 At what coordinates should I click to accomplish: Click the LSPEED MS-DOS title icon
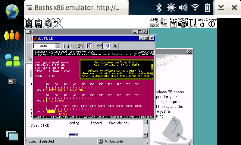pos(36,38)
